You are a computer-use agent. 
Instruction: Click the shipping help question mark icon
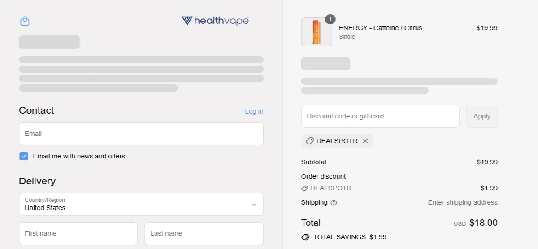coord(334,203)
